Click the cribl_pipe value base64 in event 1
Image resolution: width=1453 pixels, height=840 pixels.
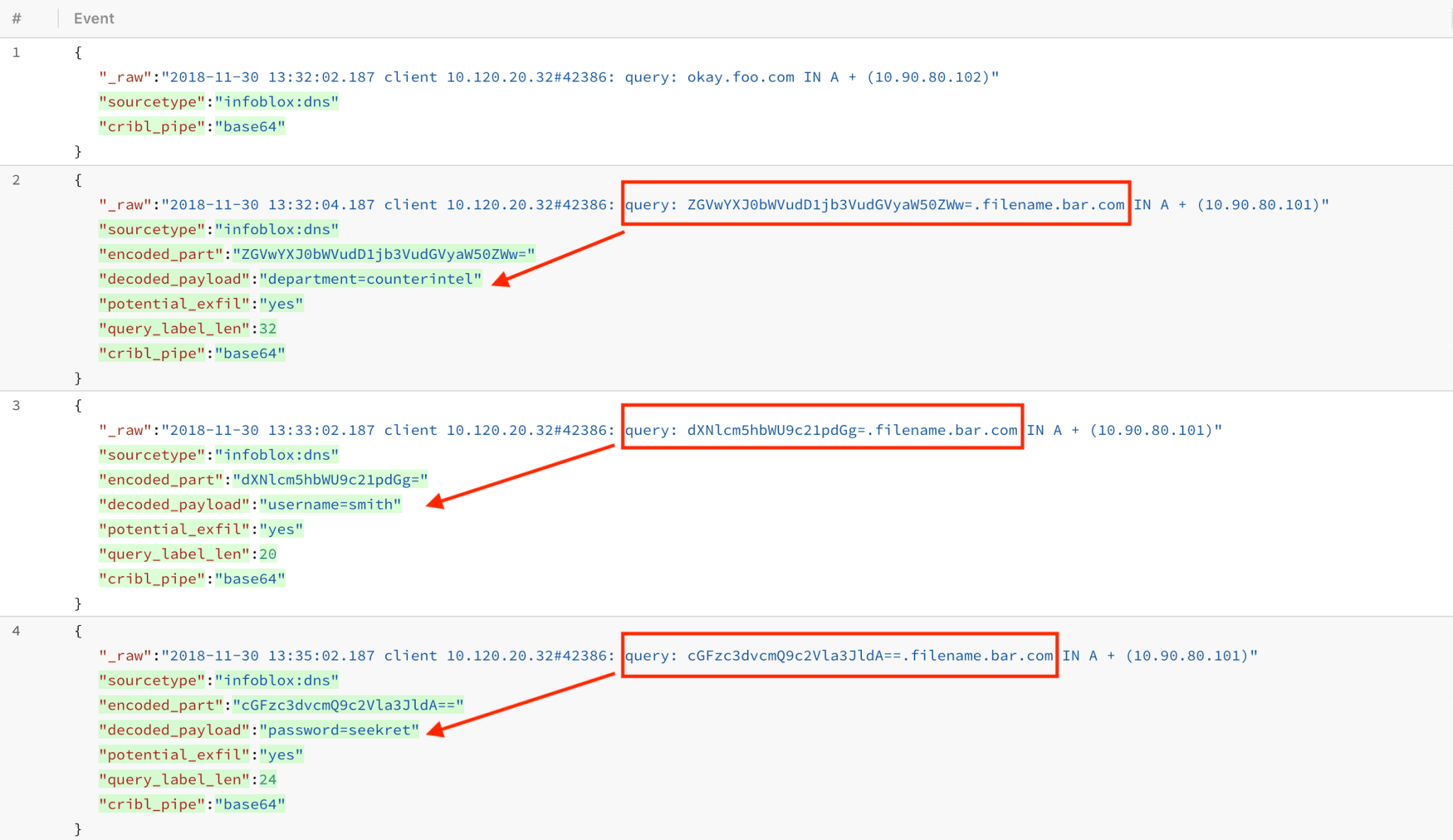coord(250,126)
